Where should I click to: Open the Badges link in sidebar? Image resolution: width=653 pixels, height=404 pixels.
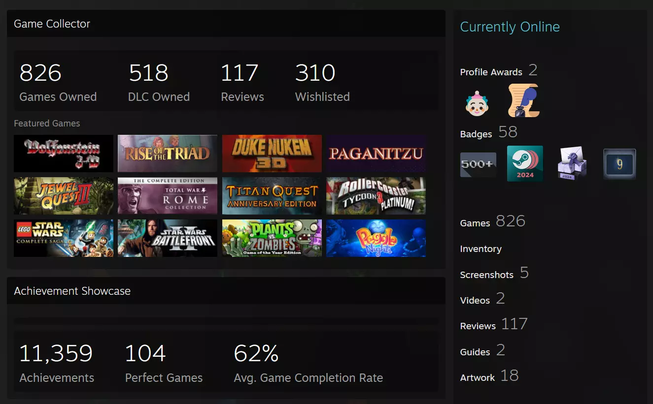(x=488, y=133)
